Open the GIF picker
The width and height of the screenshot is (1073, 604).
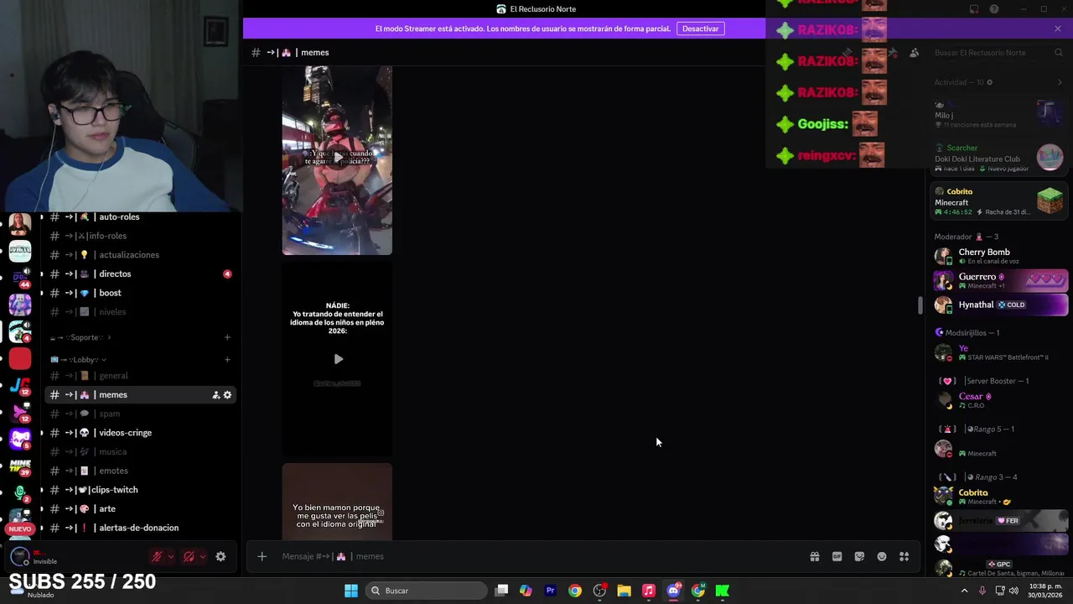[837, 556]
